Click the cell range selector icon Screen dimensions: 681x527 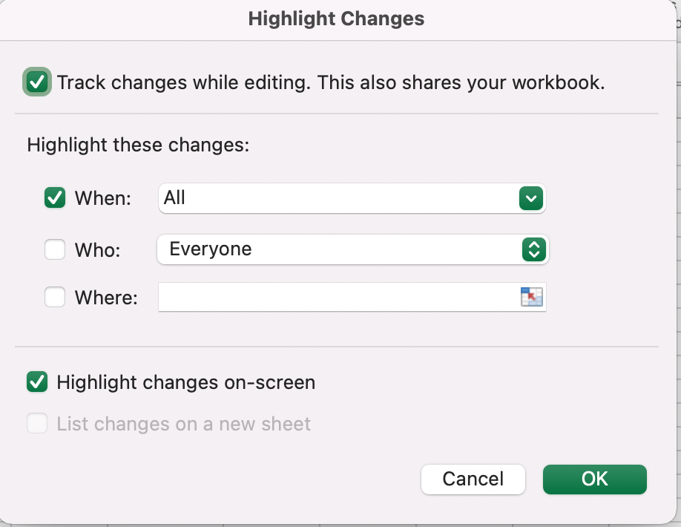[x=532, y=297]
